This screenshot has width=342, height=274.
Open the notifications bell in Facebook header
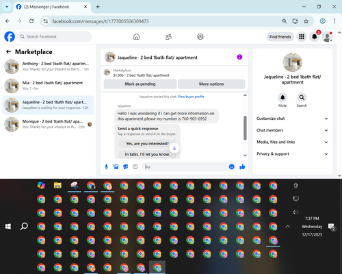point(315,36)
